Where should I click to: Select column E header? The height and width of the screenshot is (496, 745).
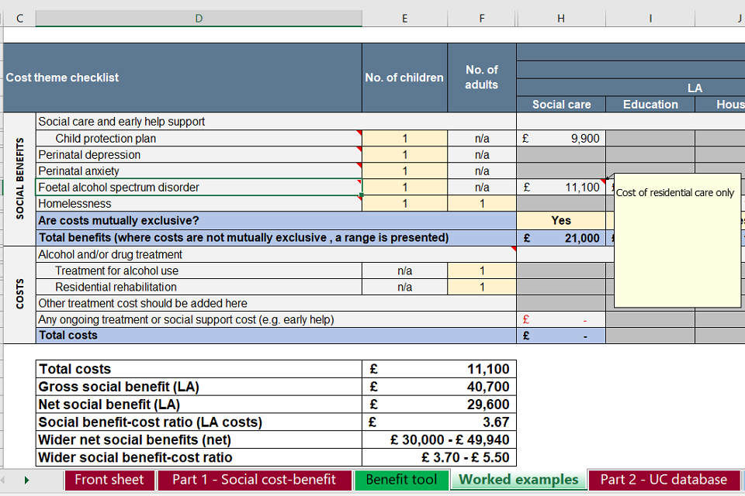click(404, 19)
